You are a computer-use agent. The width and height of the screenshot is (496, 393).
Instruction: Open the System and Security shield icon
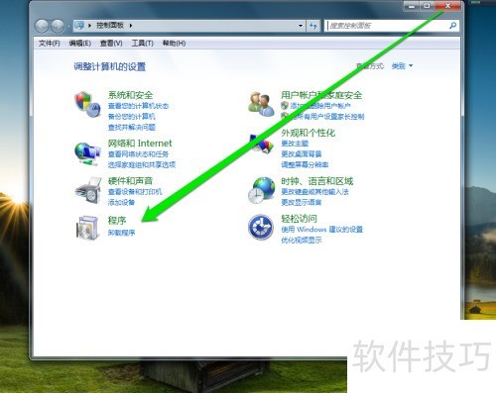pyautogui.click(x=87, y=104)
